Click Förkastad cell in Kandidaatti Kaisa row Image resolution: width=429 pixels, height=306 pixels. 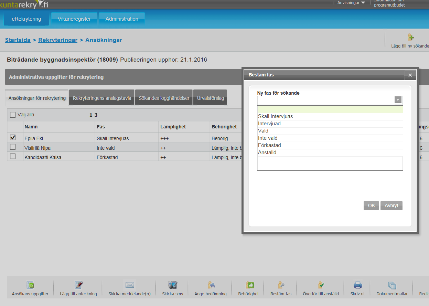click(x=108, y=157)
